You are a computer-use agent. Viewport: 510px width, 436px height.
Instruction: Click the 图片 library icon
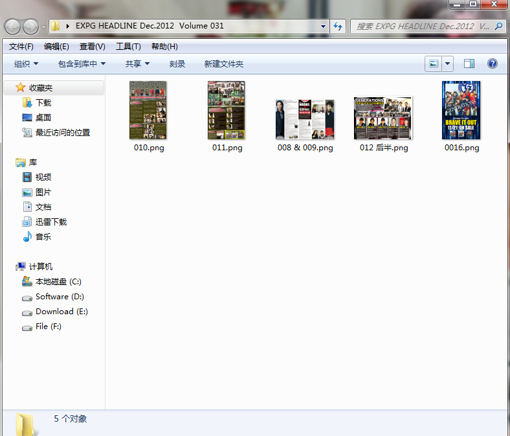click(27, 192)
